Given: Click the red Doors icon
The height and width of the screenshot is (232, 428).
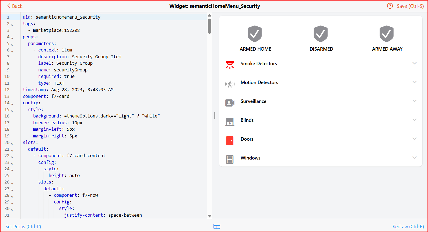Looking at the screenshot, I should pyautogui.click(x=230, y=140).
